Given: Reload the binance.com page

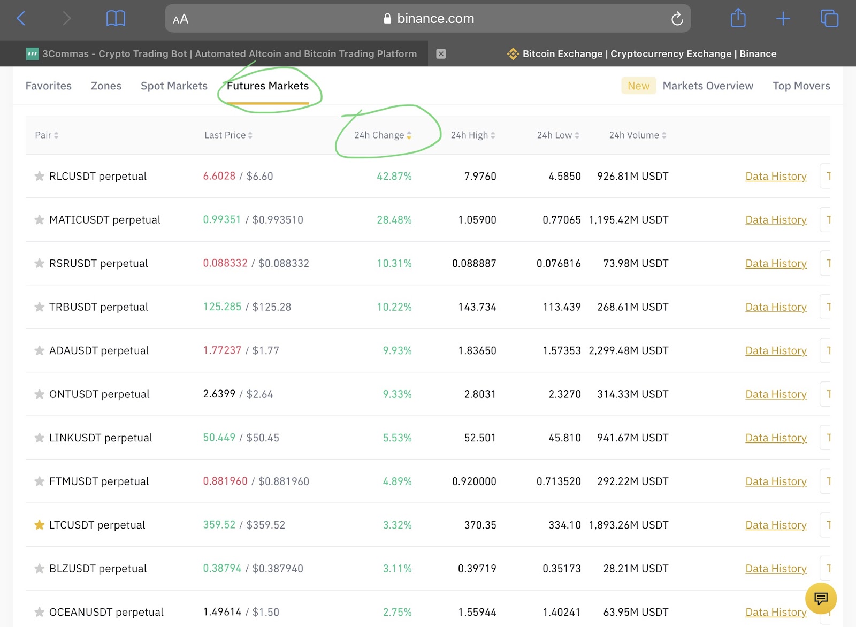Looking at the screenshot, I should pos(677,19).
